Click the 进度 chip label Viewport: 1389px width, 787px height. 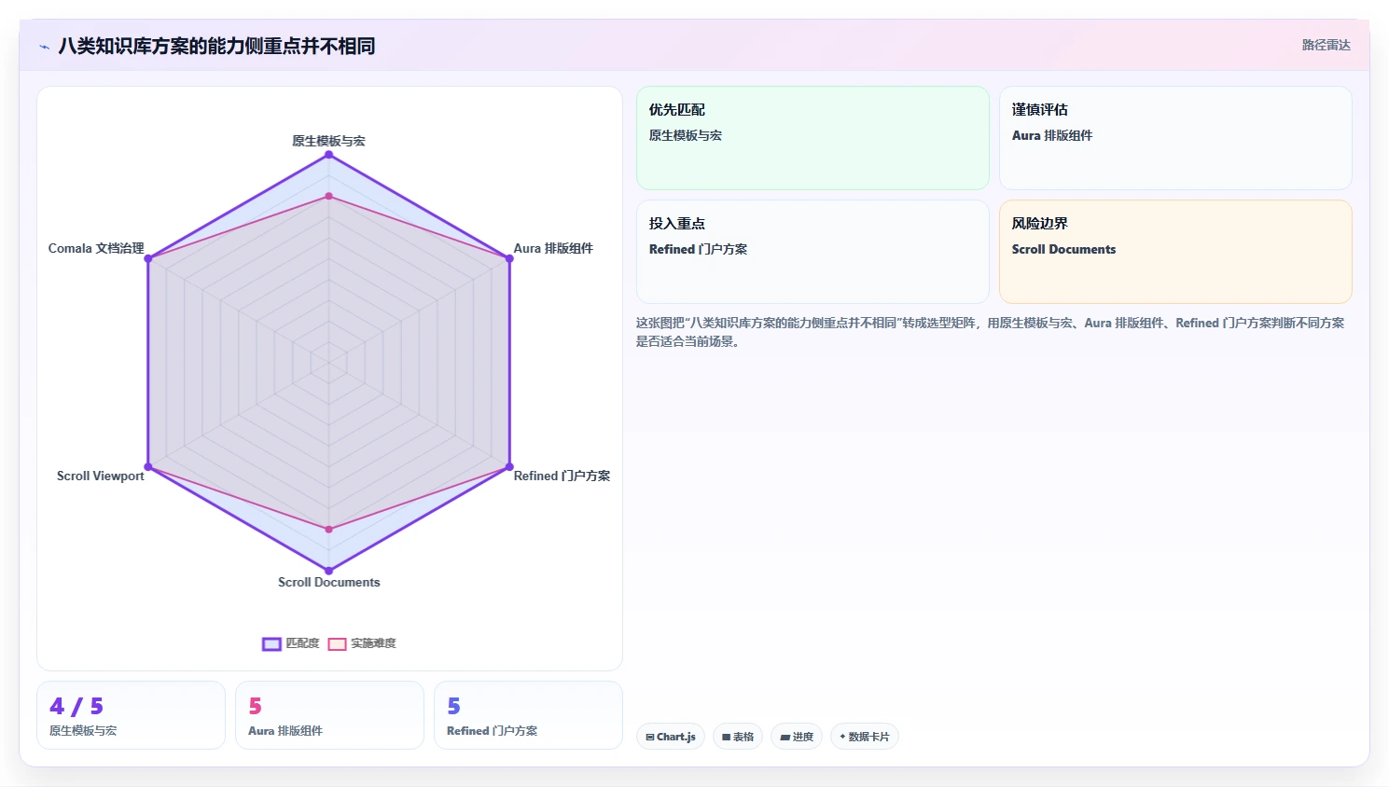[x=803, y=737]
